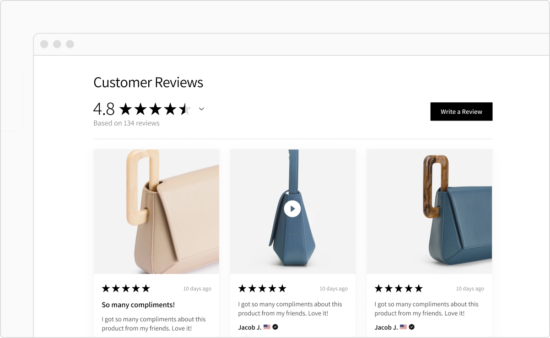Image resolution: width=550 pixels, height=338 pixels.
Task: Play the video review of the blue handbag
Action: [x=292, y=209]
